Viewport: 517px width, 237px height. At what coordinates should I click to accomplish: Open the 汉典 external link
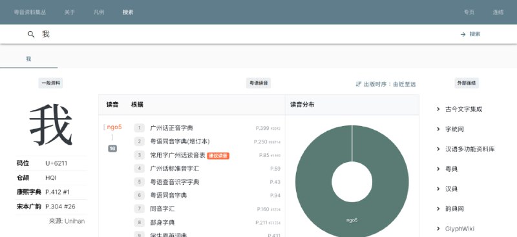[x=451, y=189]
